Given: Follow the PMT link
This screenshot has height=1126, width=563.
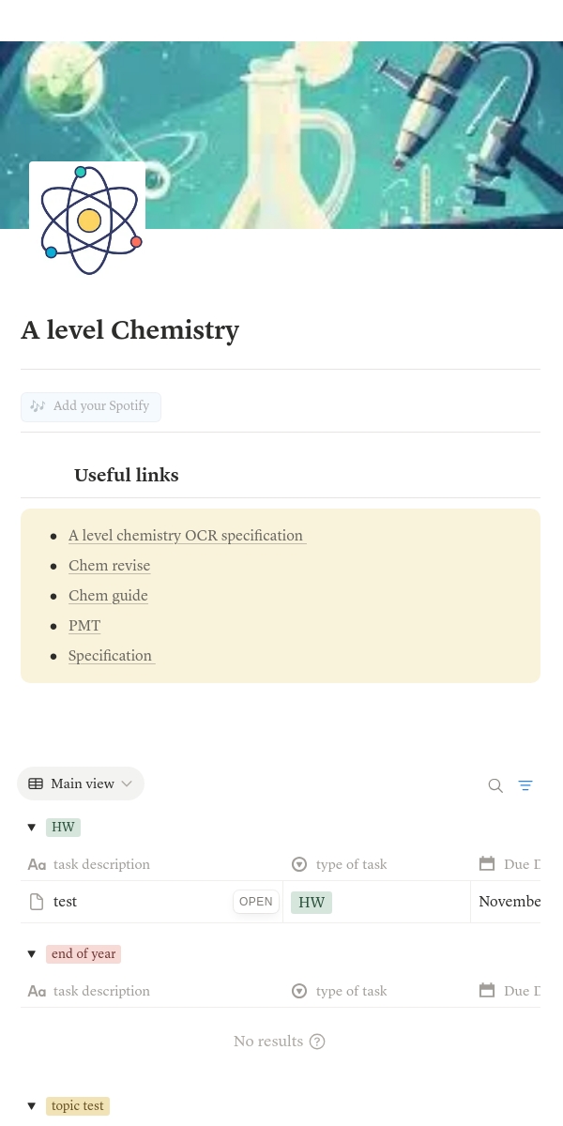Looking at the screenshot, I should click(x=84, y=626).
